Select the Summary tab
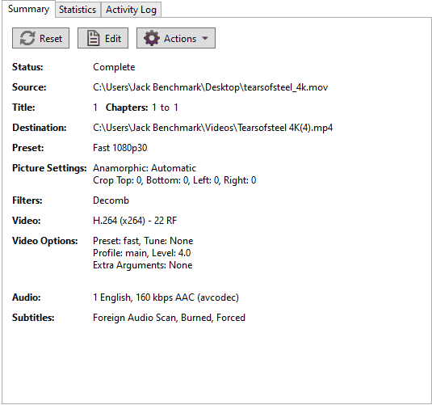Screen dimensions: 432x405 (x=28, y=9)
